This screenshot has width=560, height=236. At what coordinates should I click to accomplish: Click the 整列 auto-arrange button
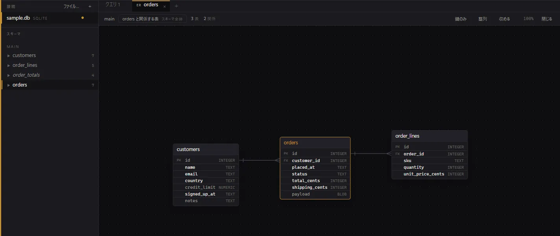pos(483,19)
